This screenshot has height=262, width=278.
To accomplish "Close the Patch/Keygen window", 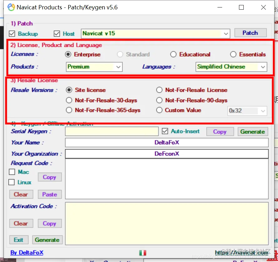I will 263,7.
